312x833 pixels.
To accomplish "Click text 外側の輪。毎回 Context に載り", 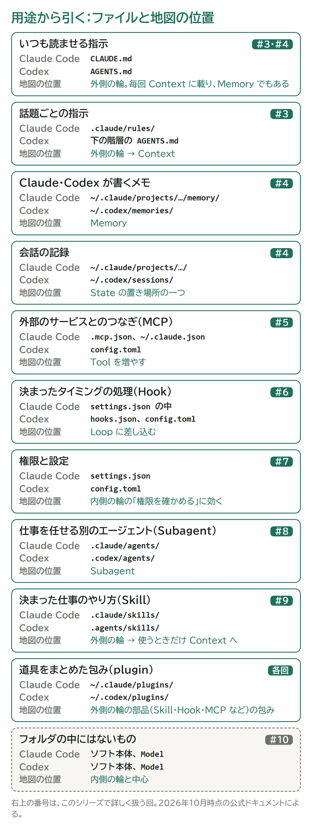I will [x=151, y=84].
